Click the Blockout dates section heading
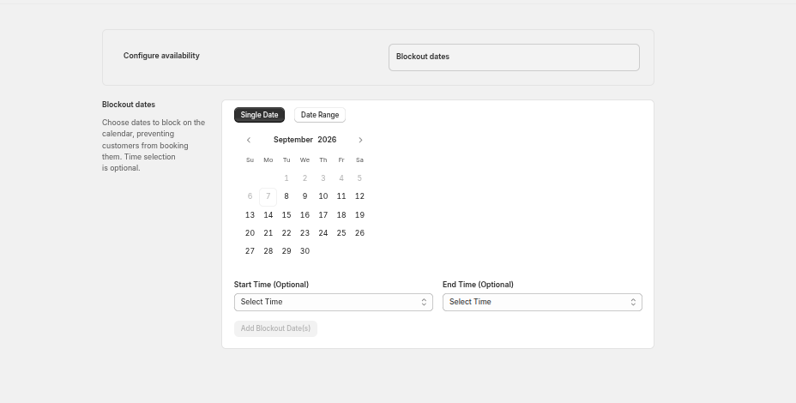796x403 pixels. click(x=129, y=105)
